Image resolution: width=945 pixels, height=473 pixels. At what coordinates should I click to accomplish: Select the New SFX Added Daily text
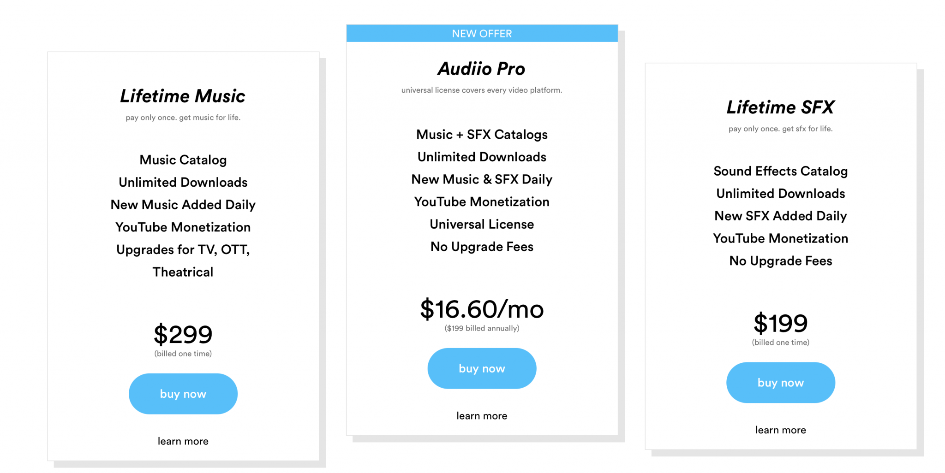[780, 216]
